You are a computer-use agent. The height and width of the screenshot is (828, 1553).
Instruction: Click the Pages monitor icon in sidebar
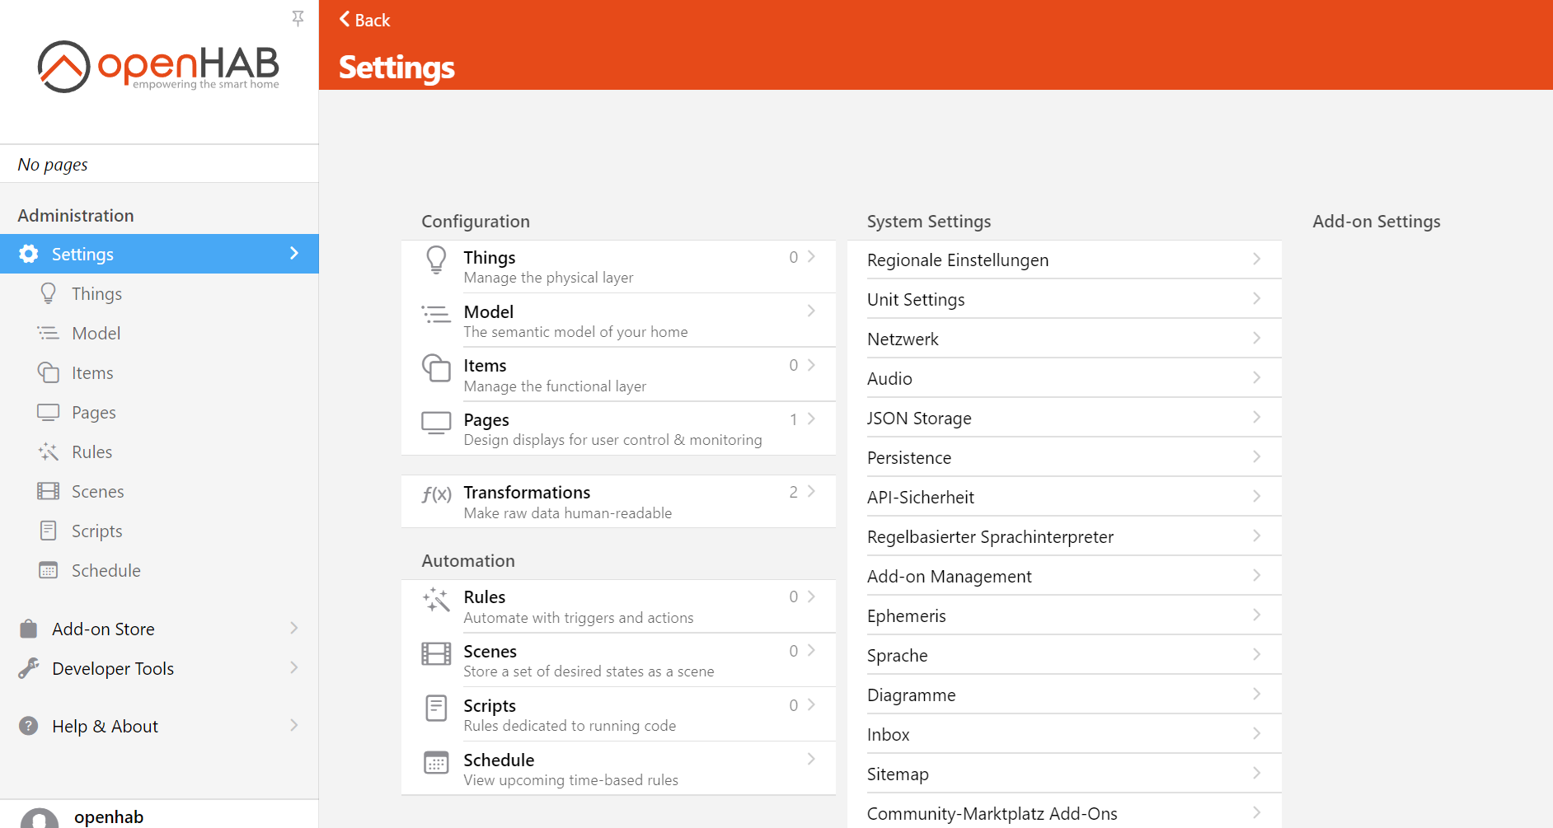pyautogui.click(x=48, y=412)
